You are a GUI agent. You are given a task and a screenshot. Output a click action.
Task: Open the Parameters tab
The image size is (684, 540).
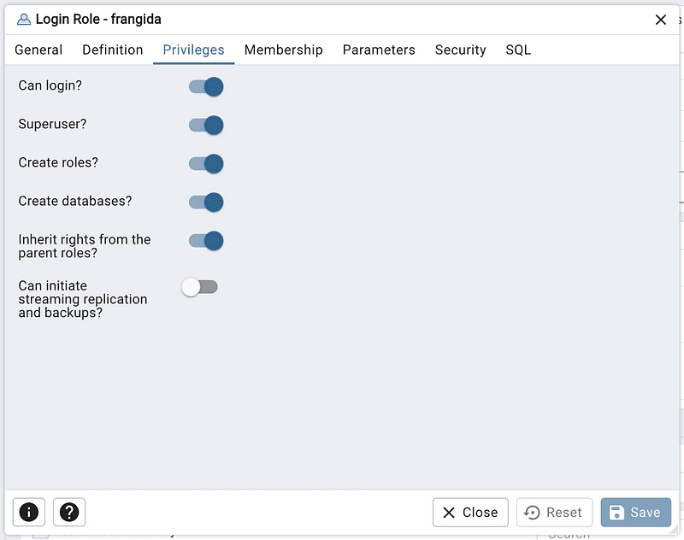tap(379, 50)
